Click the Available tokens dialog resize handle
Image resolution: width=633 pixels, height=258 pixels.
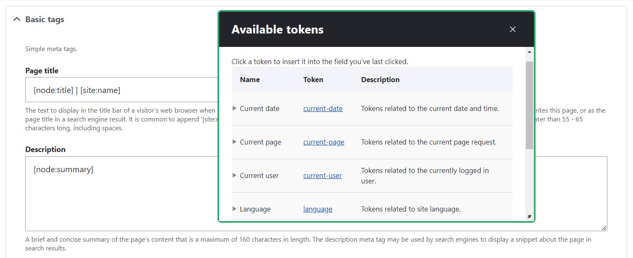[529, 217]
